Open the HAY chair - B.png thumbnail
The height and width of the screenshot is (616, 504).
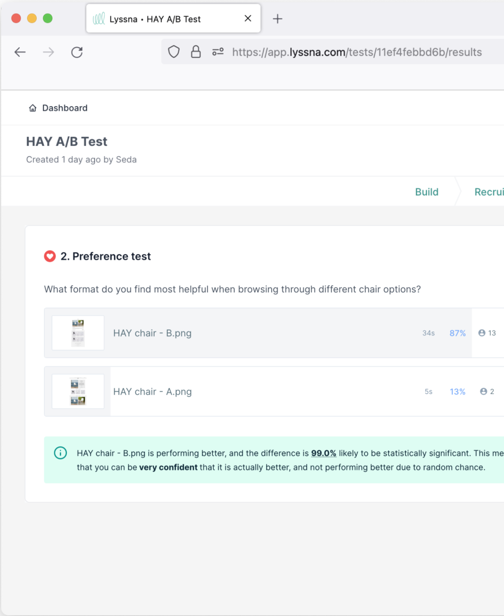[x=78, y=333]
